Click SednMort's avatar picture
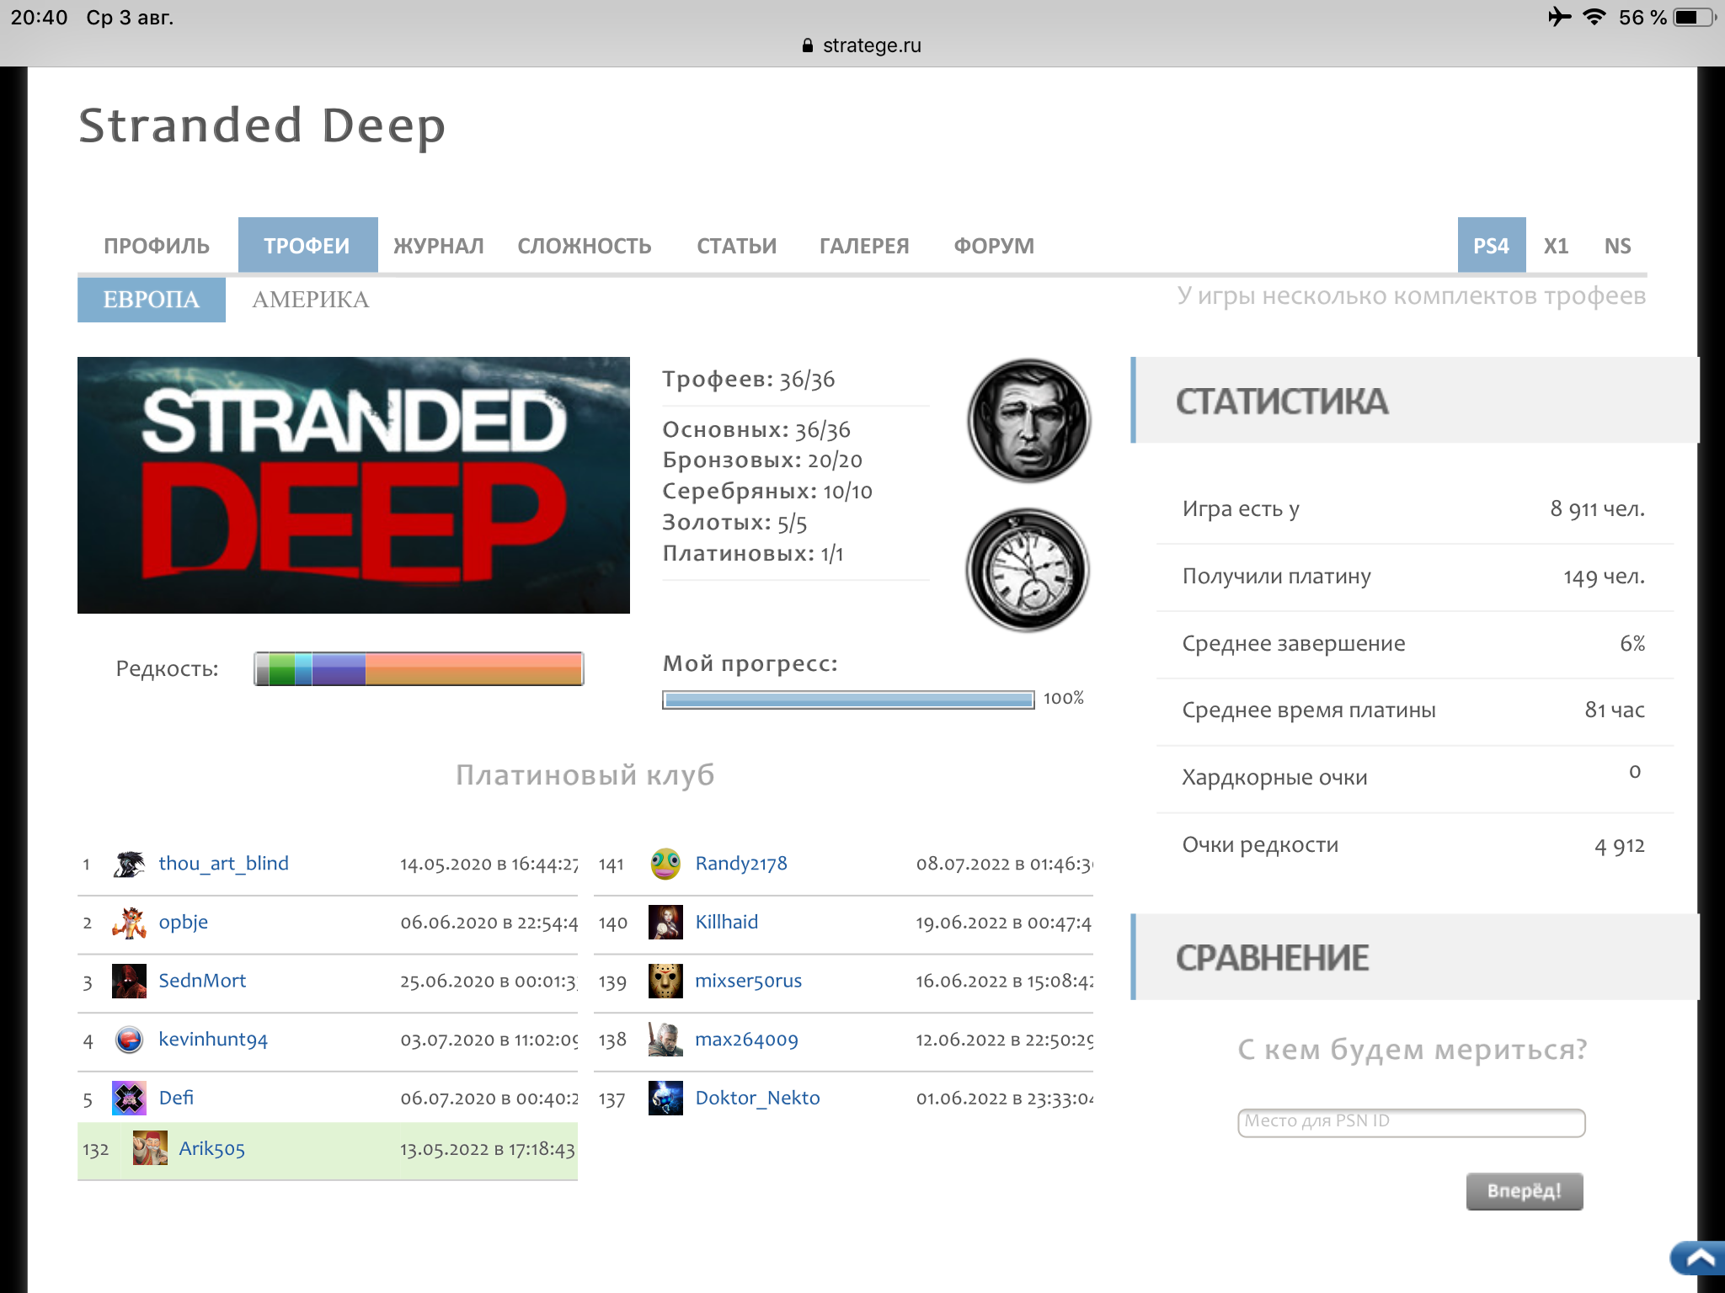1725x1293 pixels. click(129, 981)
